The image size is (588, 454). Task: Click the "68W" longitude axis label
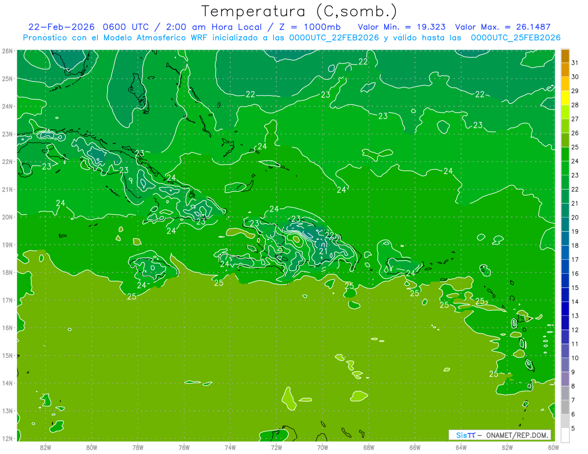369,447
